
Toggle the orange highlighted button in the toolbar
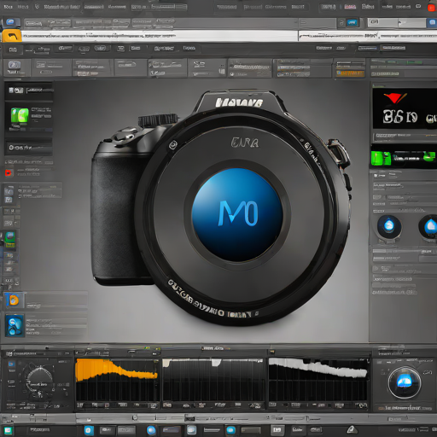point(350,73)
